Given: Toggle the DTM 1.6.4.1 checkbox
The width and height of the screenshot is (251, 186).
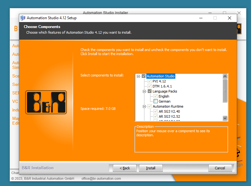Looking at the screenshot, I should [x=150, y=86].
